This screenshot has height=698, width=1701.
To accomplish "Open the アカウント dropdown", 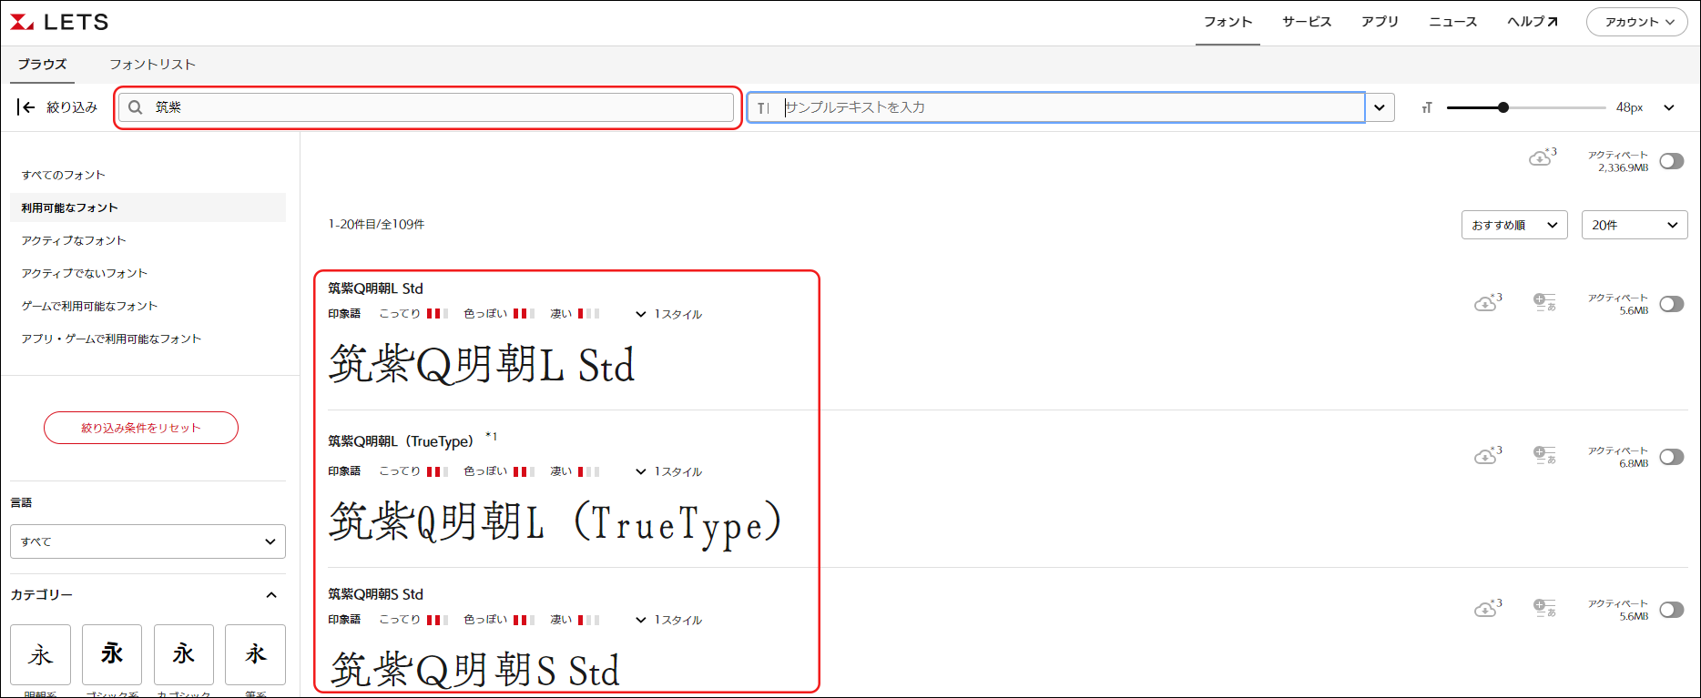I will [1637, 22].
